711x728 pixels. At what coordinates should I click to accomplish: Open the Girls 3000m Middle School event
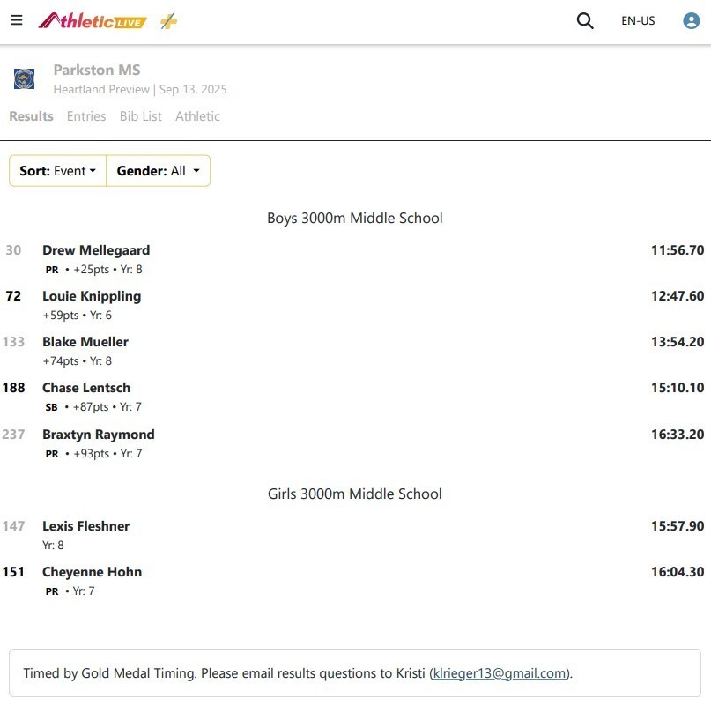pyautogui.click(x=355, y=494)
